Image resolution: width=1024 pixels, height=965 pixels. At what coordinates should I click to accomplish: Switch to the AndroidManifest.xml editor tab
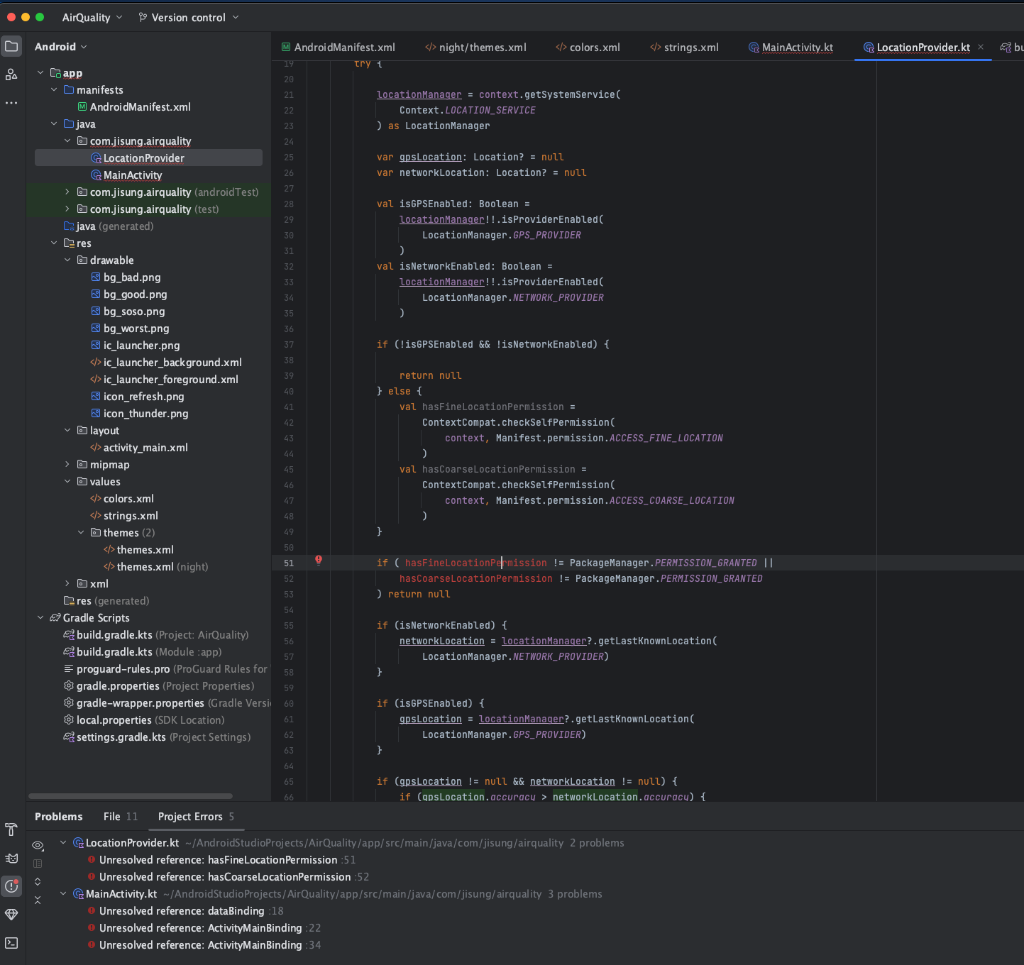coord(338,48)
